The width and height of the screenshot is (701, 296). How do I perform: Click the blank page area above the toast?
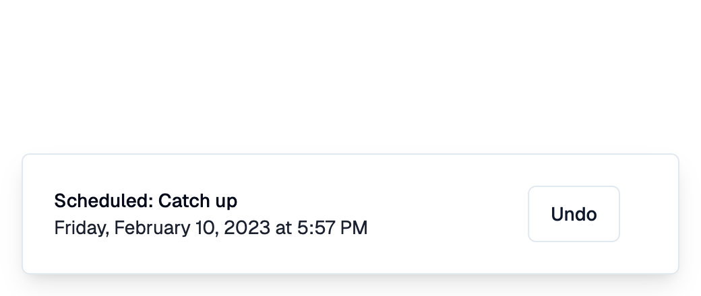click(x=350, y=76)
